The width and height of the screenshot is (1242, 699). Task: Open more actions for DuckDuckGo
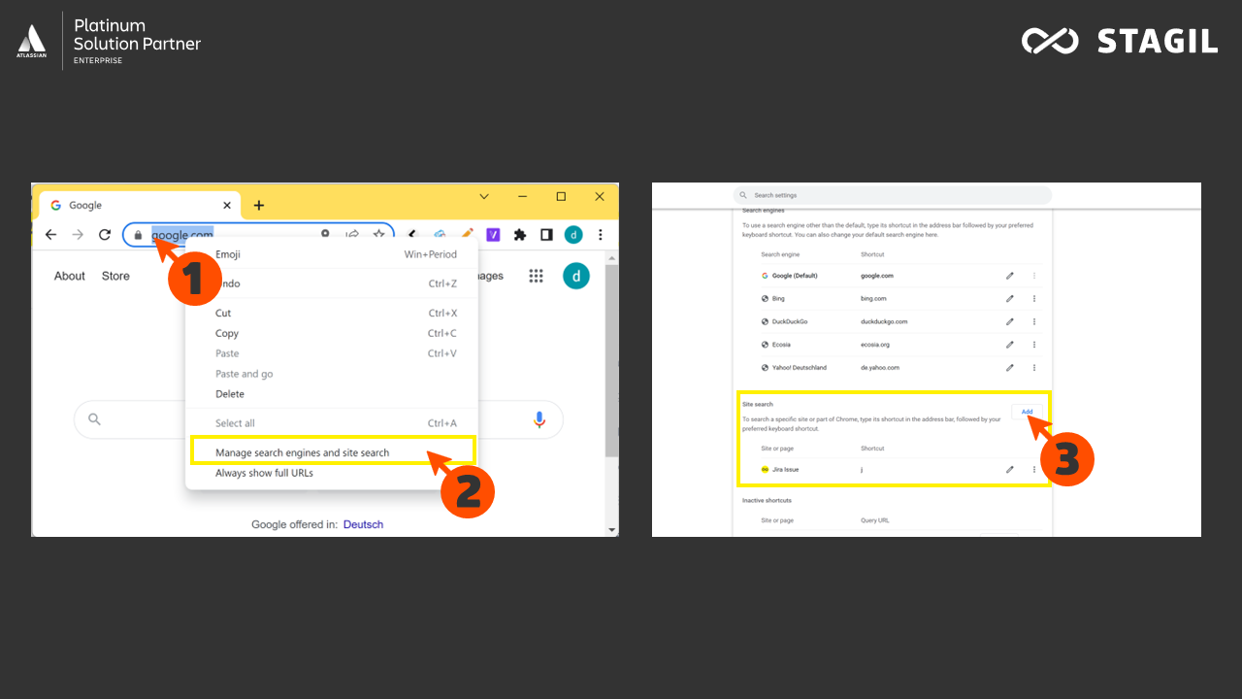point(1034,322)
